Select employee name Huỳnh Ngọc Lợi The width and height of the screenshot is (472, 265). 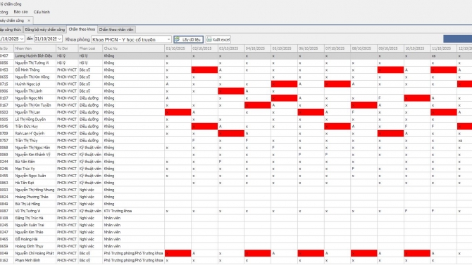(x=27, y=84)
